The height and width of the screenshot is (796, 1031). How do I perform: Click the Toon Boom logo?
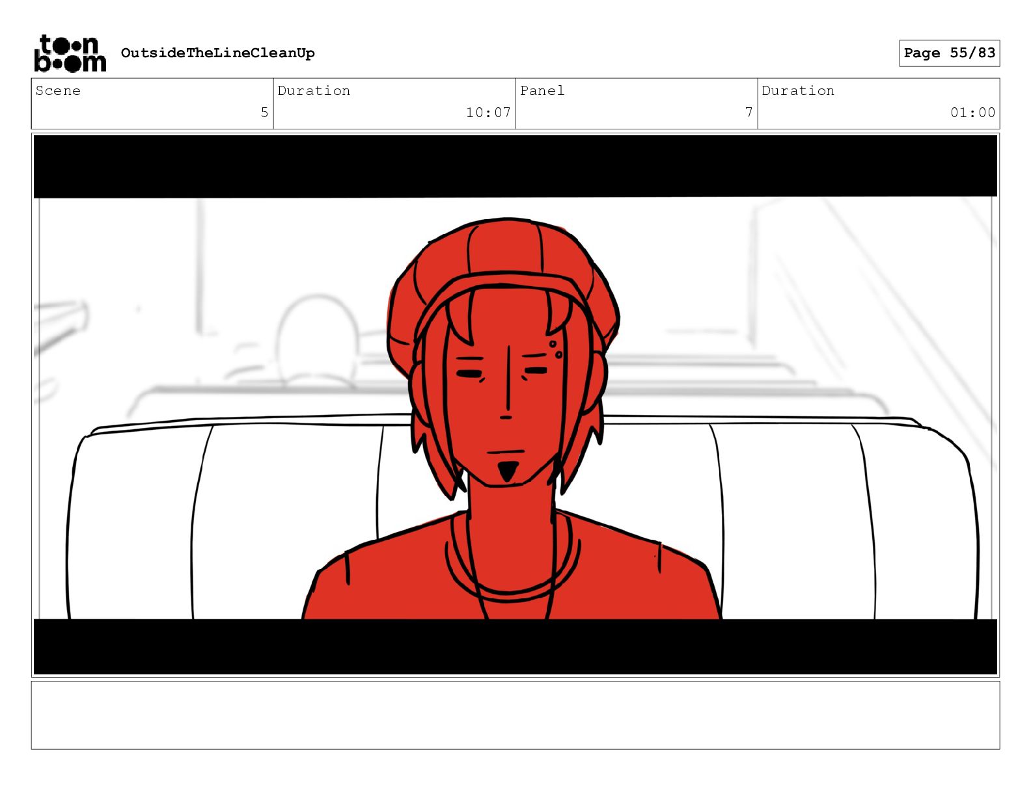tap(70, 53)
